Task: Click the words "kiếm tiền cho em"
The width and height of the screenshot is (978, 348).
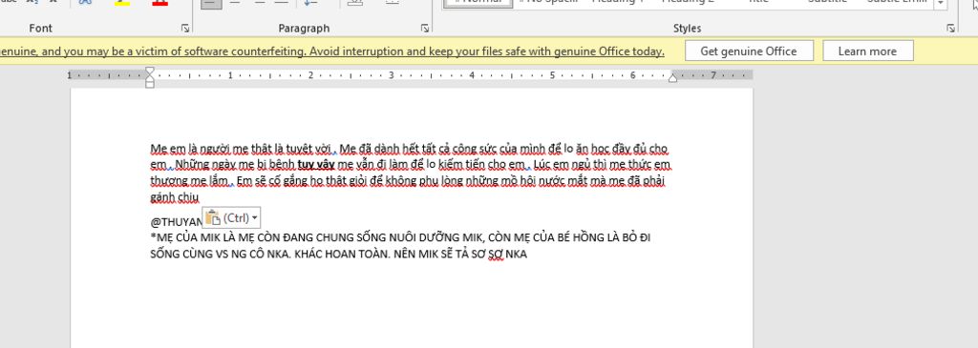Action: click(x=482, y=165)
